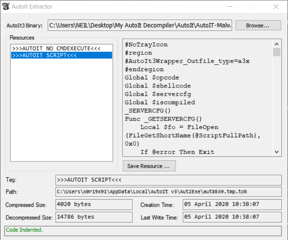Click the Last Write Time field
The image size is (288, 240).
232,217
